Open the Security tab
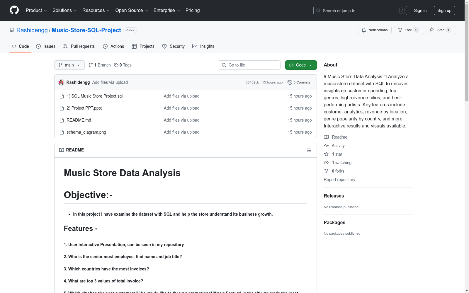Viewport: 469px width, 293px height. (174, 46)
